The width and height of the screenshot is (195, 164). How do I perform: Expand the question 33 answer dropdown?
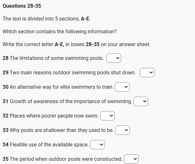click(x=122, y=130)
